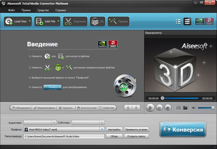Expand the Add File dropdown arrow
The width and height of the screenshot is (217, 149).
point(59,21)
